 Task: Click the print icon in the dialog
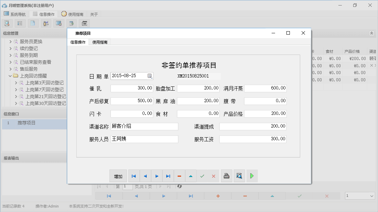(x=227, y=176)
